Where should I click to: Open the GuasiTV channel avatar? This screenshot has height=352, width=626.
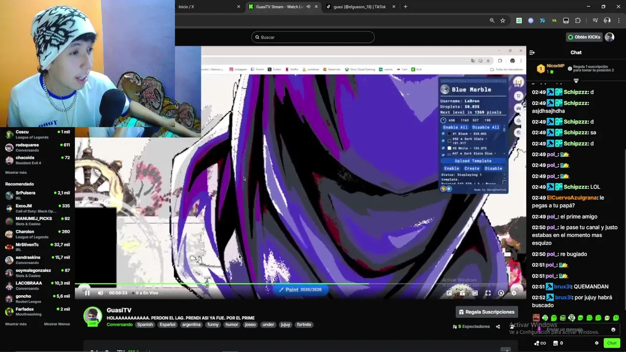point(92,316)
